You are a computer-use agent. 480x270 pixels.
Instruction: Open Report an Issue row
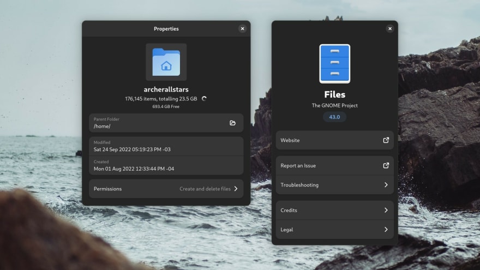pos(334,166)
